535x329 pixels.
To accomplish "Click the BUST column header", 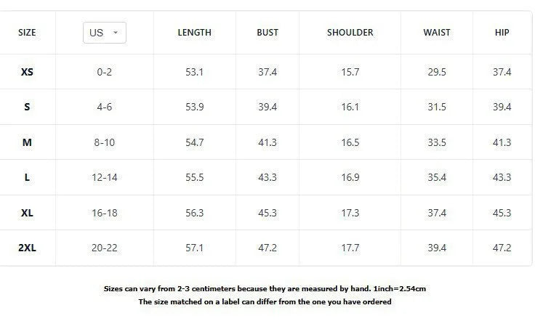I will [x=267, y=33].
